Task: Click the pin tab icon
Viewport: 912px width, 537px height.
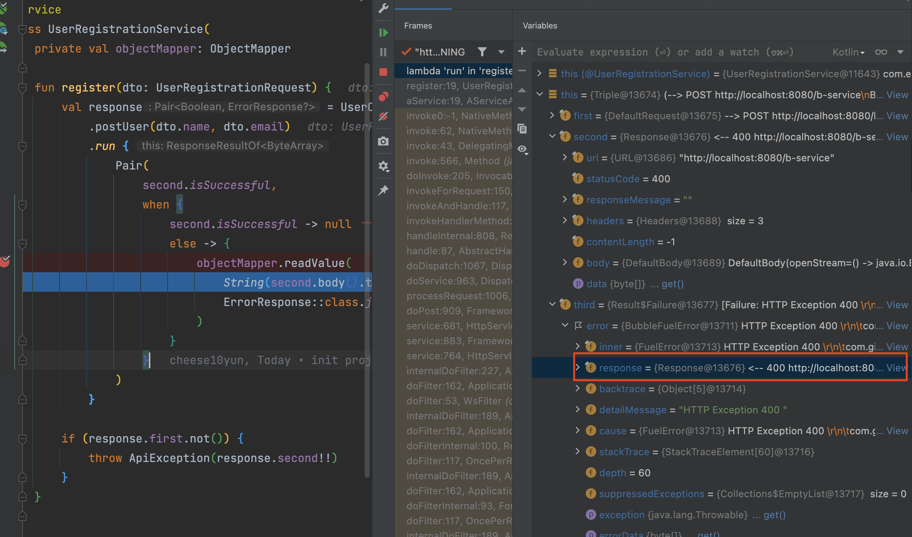Action: click(x=383, y=190)
